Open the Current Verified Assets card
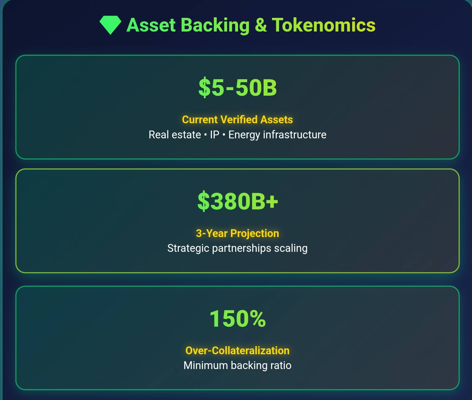 237,107
